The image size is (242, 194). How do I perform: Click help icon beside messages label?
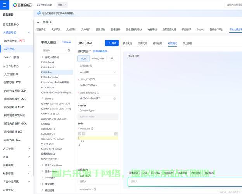click(x=92, y=128)
